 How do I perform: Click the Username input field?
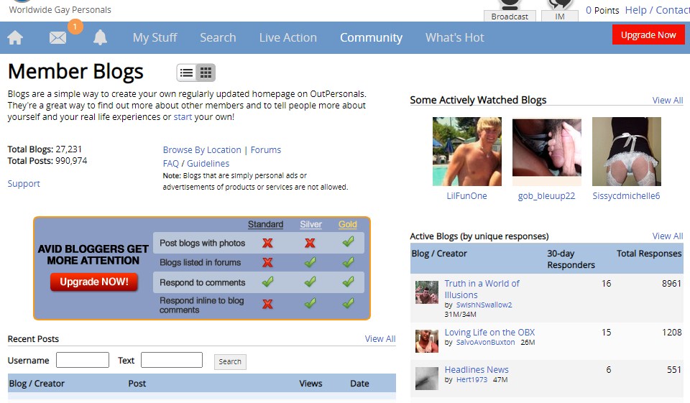[83, 361]
